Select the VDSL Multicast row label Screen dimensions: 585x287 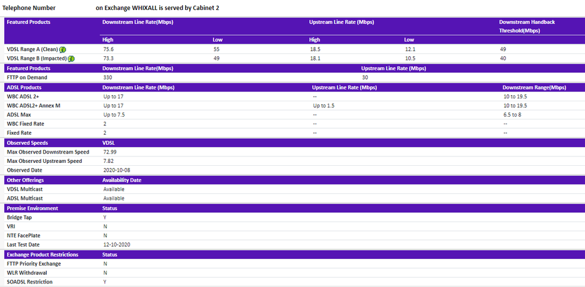pos(25,189)
